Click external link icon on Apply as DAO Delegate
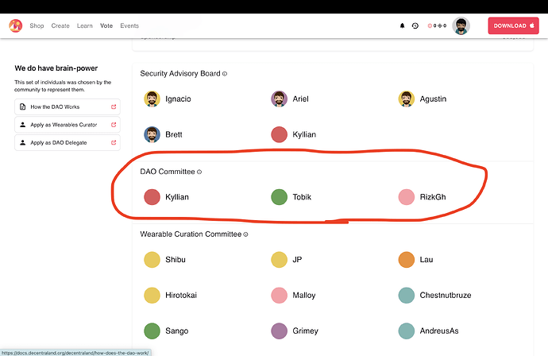This screenshot has width=548, height=356. click(x=114, y=142)
